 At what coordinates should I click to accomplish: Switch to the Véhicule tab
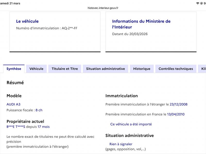pyautogui.click(x=36, y=69)
